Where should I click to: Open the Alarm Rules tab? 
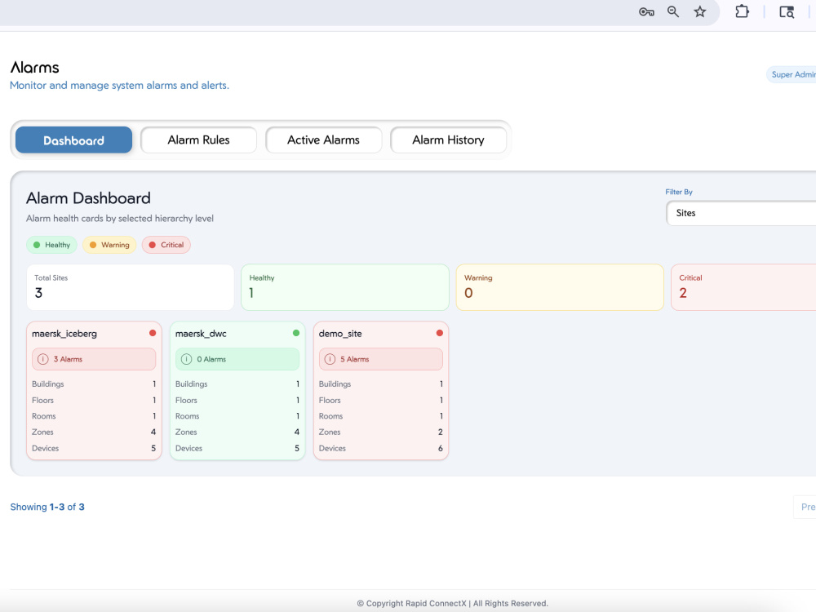click(199, 140)
